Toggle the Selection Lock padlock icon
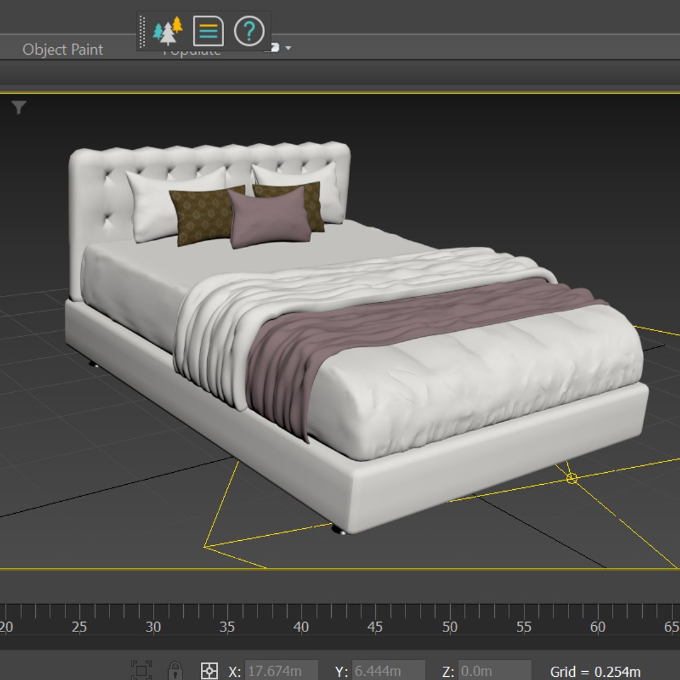 tap(175, 671)
